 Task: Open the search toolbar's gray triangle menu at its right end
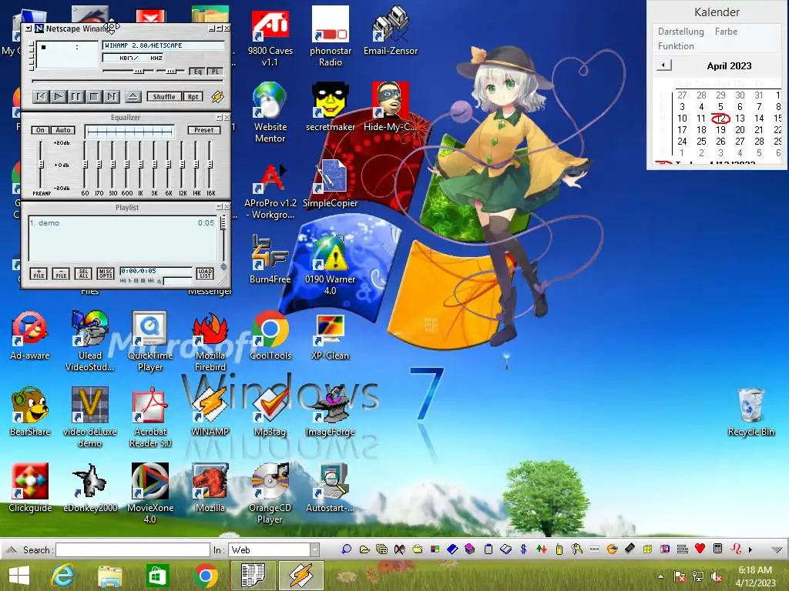tap(777, 549)
